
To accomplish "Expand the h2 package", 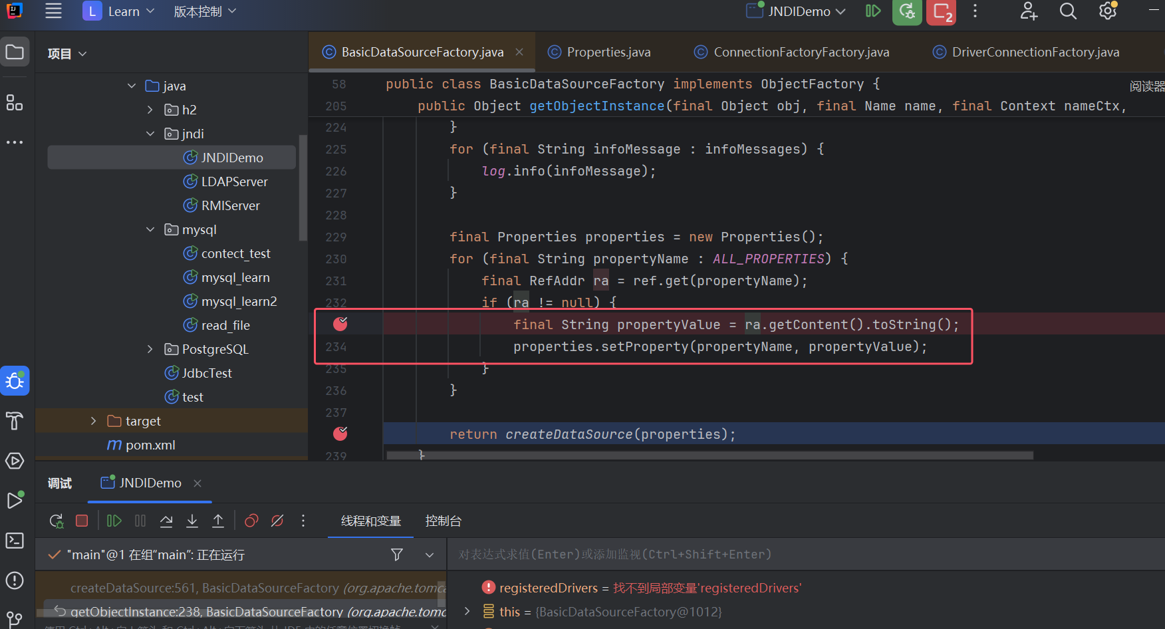I will click(150, 110).
